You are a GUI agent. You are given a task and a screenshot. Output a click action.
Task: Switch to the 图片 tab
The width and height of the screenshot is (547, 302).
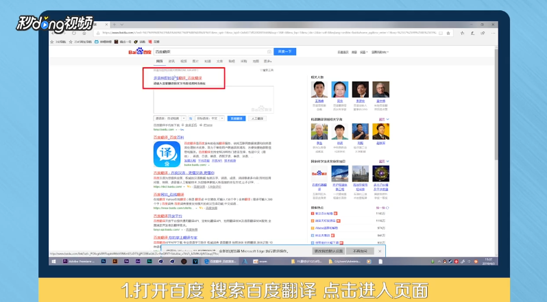click(x=195, y=61)
